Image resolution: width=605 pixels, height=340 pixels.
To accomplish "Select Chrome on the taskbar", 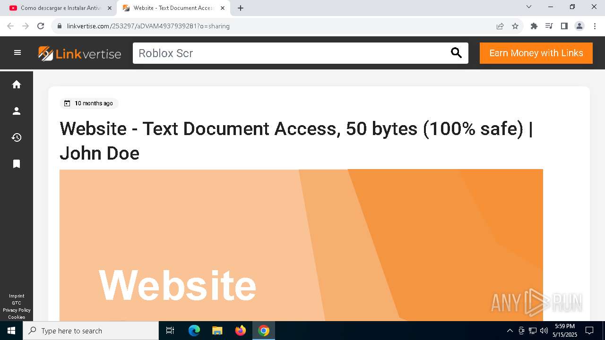I will pyautogui.click(x=264, y=331).
